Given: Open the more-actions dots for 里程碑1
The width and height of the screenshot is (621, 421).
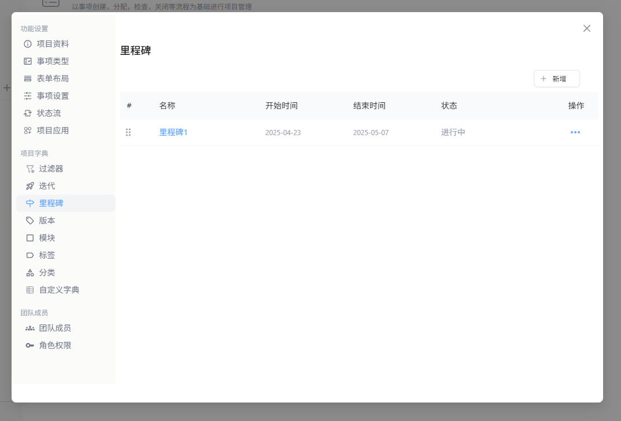Looking at the screenshot, I should (575, 132).
